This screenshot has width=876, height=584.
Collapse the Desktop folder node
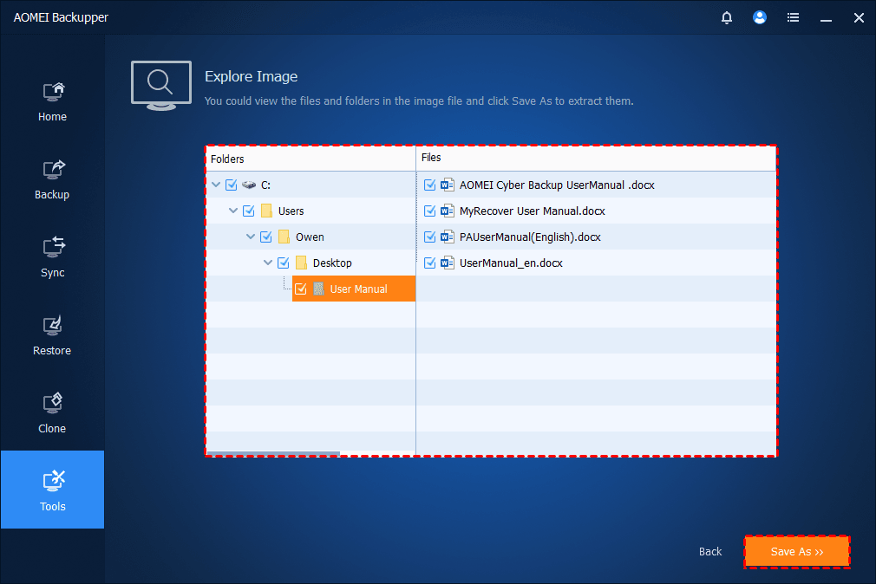268,263
